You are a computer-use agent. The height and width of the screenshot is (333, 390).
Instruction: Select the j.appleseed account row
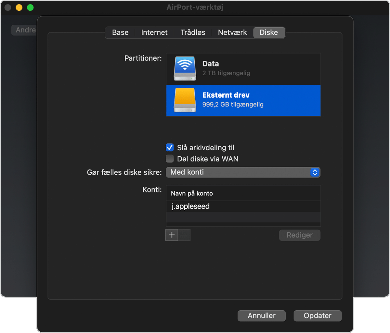(243, 206)
